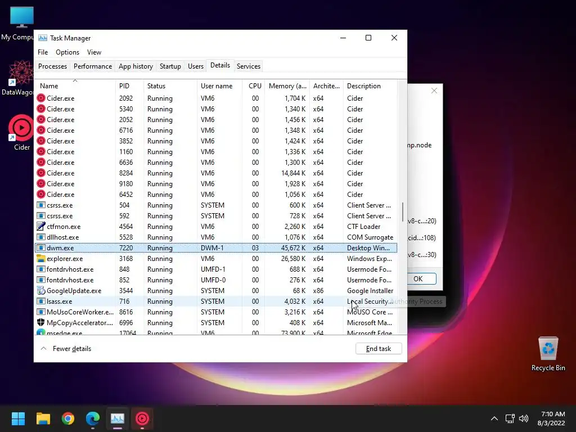576x432 pixels.
Task: Select Cider.exe row with PID 6452
Action: (x=216, y=194)
